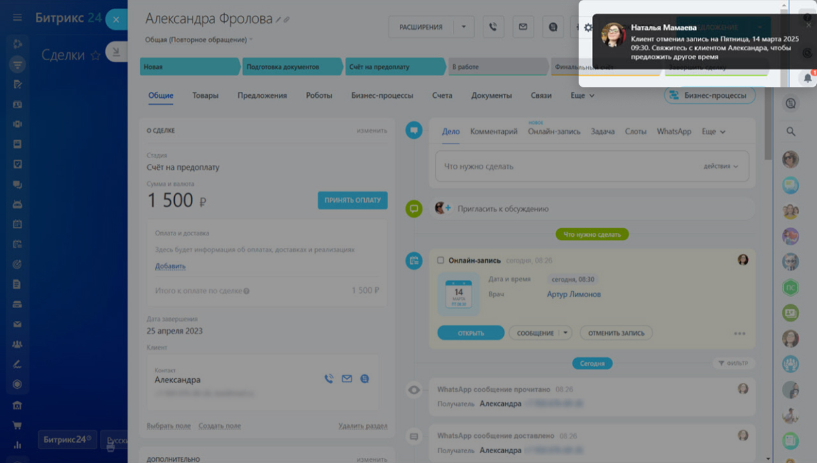Open the Общая (Повторное обращение) pipeline dropdown
This screenshot has width=817, height=463.
(x=199, y=40)
